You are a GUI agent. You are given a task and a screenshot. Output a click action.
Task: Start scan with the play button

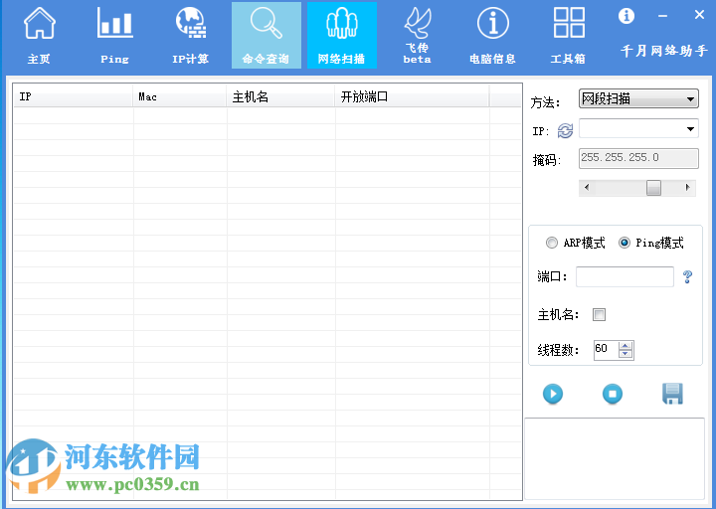[x=553, y=394]
